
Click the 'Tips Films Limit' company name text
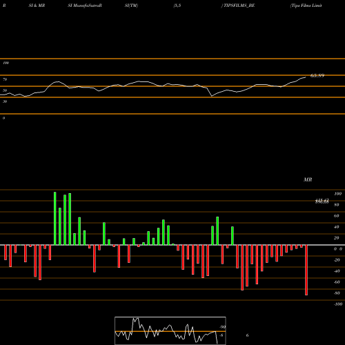[x=306, y=6]
